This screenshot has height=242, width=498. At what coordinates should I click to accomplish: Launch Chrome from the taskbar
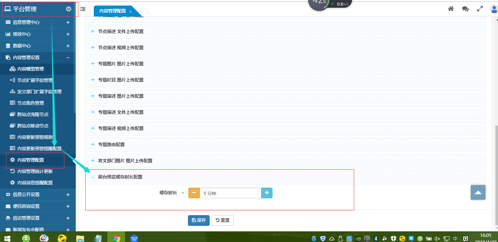[x=116, y=239]
